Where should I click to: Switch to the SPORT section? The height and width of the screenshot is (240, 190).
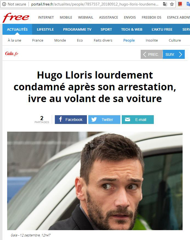tap(106, 29)
